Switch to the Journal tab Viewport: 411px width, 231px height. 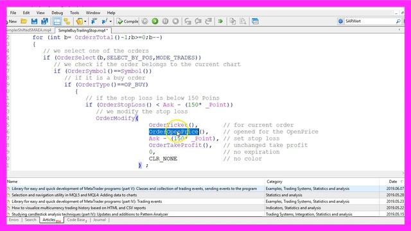(x=100, y=220)
